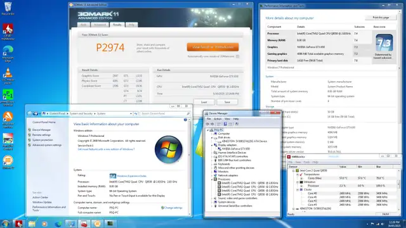Viewport: 406px width, 228px height.
Task: Click the red HWMonitor icon on the taskbar
Action: tap(18, 224)
